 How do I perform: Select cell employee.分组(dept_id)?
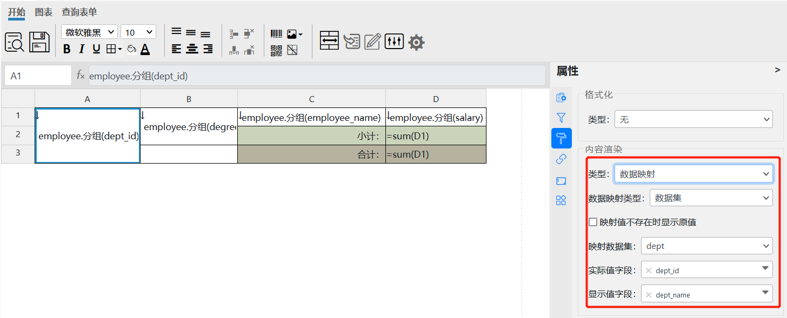click(88, 136)
